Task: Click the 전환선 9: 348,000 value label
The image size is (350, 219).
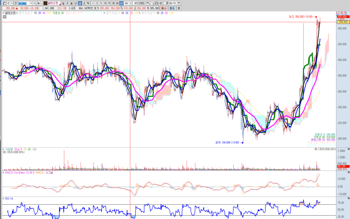Action: coord(325,134)
